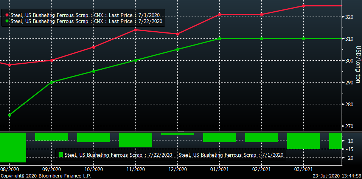Click the green spread bar for 11/2020
362x179 pixels.
135,140
